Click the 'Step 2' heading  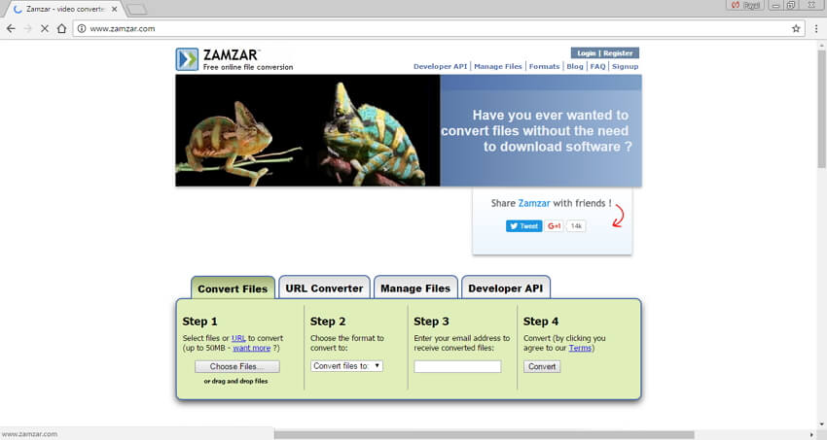[x=328, y=322]
